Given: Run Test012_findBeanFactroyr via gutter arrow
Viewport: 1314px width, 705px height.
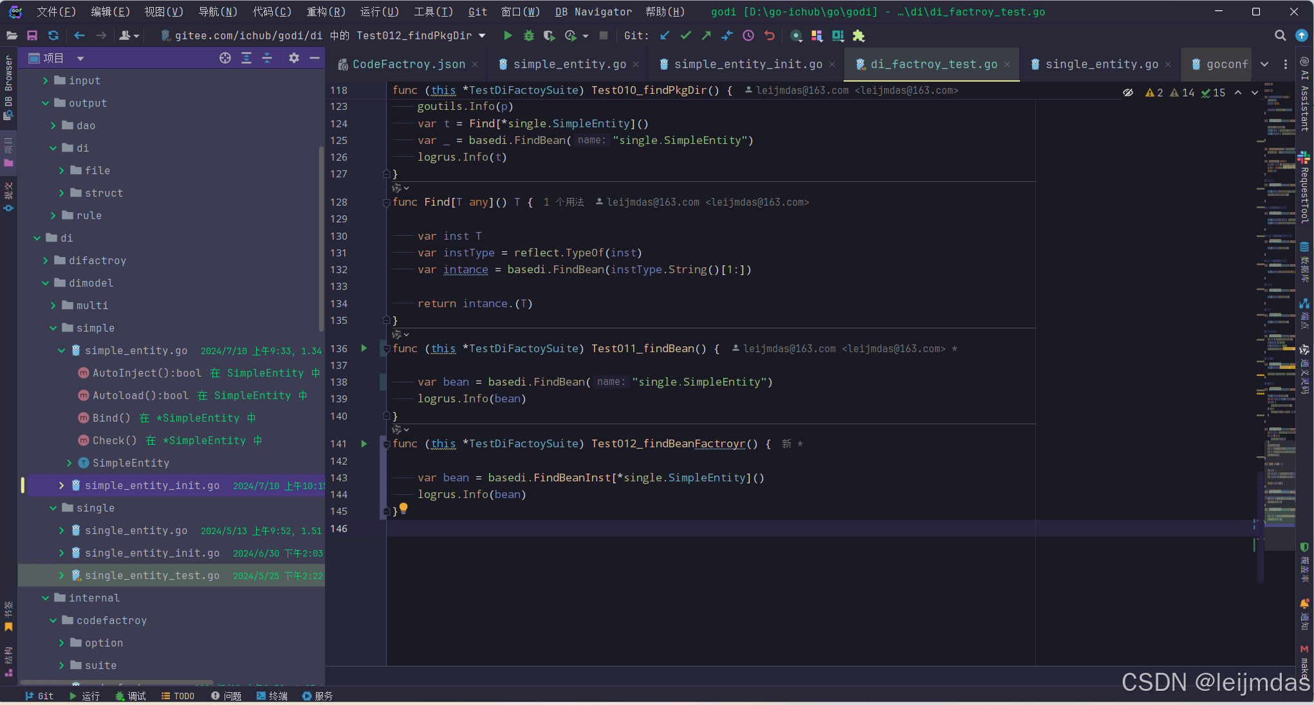Looking at the screenshot, I should 364,443.
